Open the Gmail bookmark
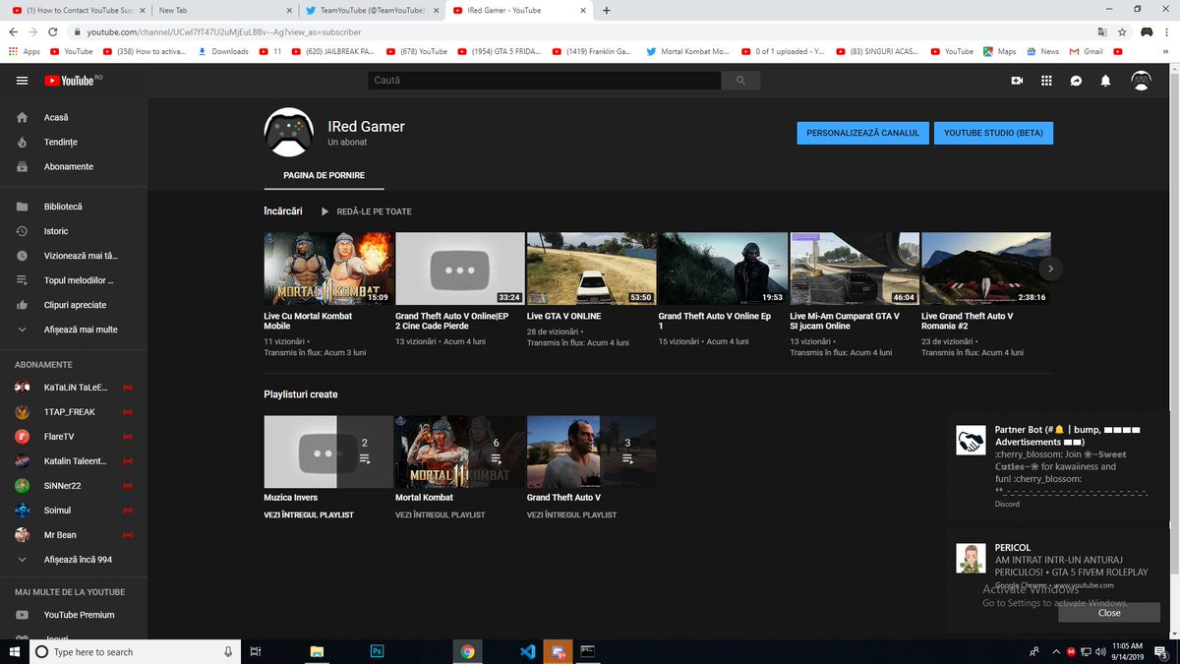Image resolution: width=1180 pixels, height=664 pixels. (1085, 51)
